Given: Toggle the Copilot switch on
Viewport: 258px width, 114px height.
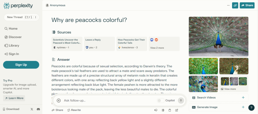Looking at the screenshot, I should tap(160, 100).
